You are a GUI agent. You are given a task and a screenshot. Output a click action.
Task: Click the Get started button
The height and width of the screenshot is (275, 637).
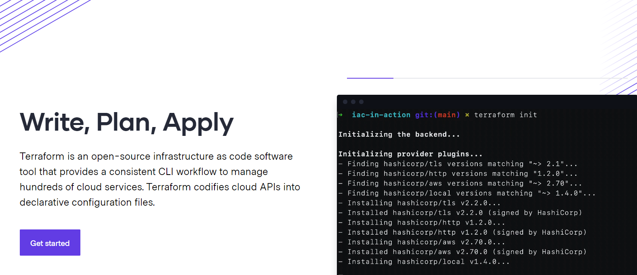point(50,242)
